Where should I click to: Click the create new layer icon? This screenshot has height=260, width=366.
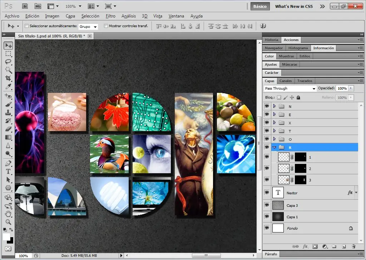coord(343,246)
